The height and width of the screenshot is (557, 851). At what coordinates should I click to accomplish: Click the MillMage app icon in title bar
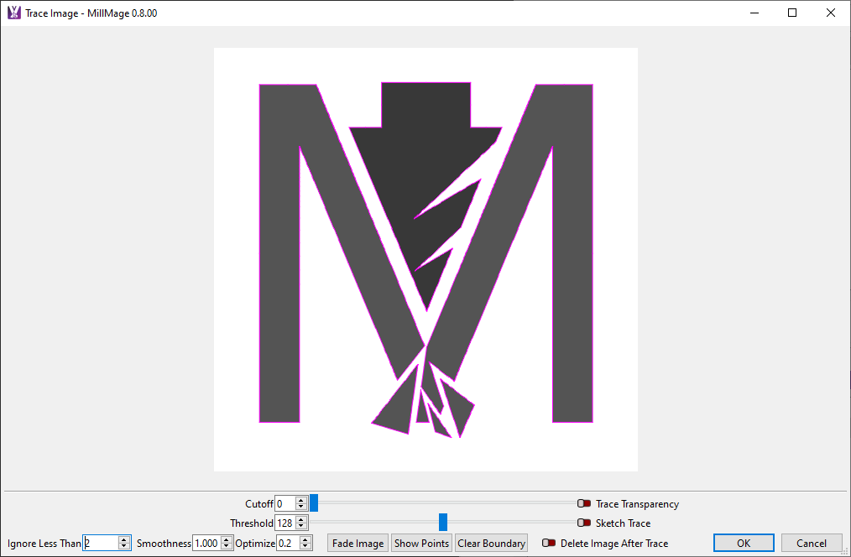(13, 13)
